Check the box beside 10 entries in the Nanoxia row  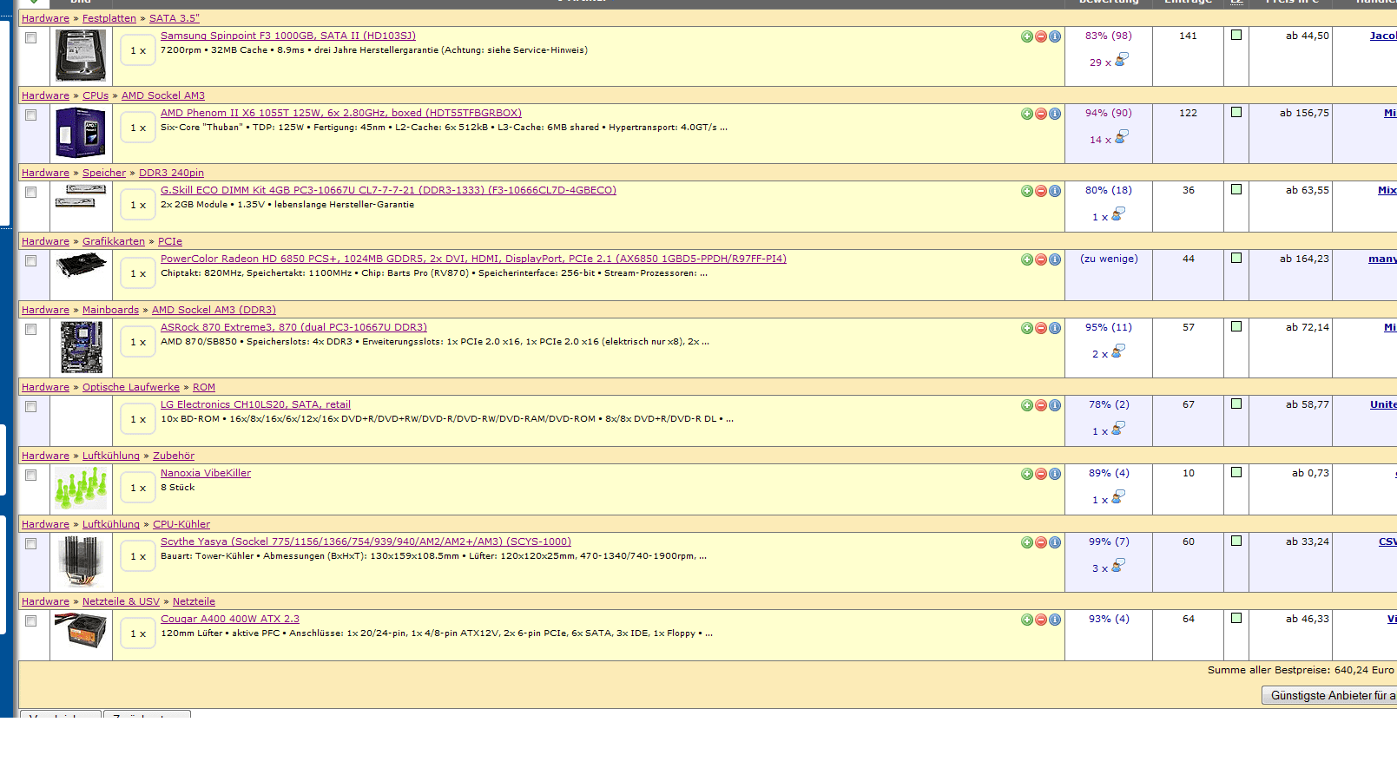[x=1236, y=473]
